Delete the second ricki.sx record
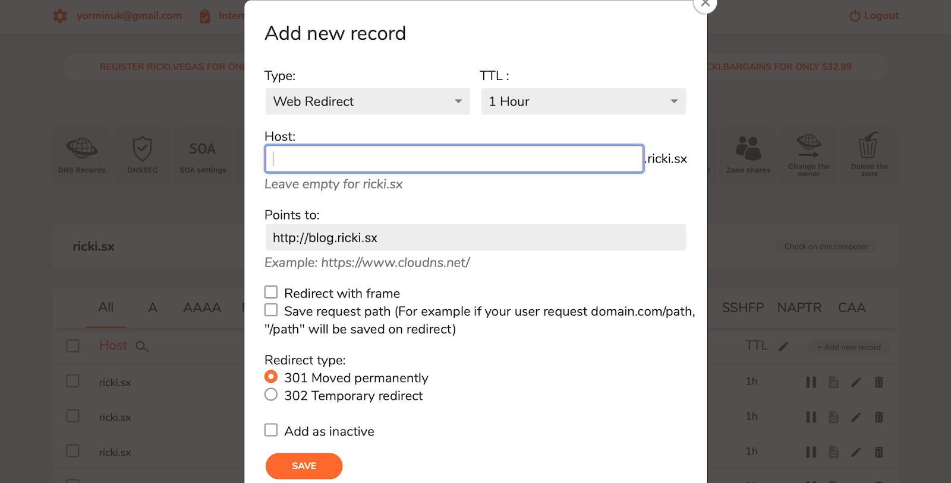This screenshot has width=951, height=483. [878, 417]
